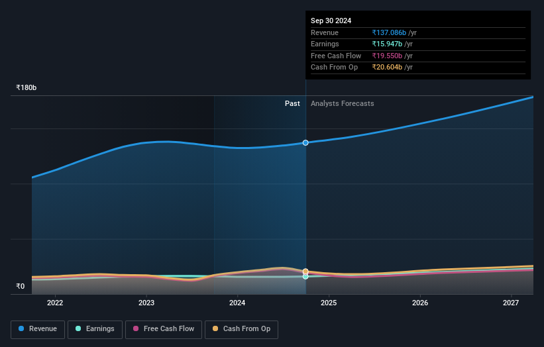
Task: Toggle the Free Cash Flow legend button
Action: coord(164,329)
